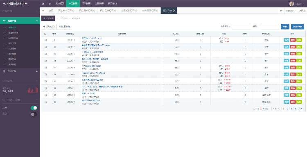Switch to the 首页 tab
The width and height of the screenshot is (307, 157).
pyautogui.click(x=51, y=11)
